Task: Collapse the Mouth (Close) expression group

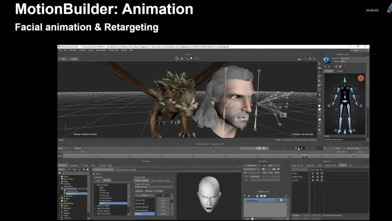Action: (95, 185)
